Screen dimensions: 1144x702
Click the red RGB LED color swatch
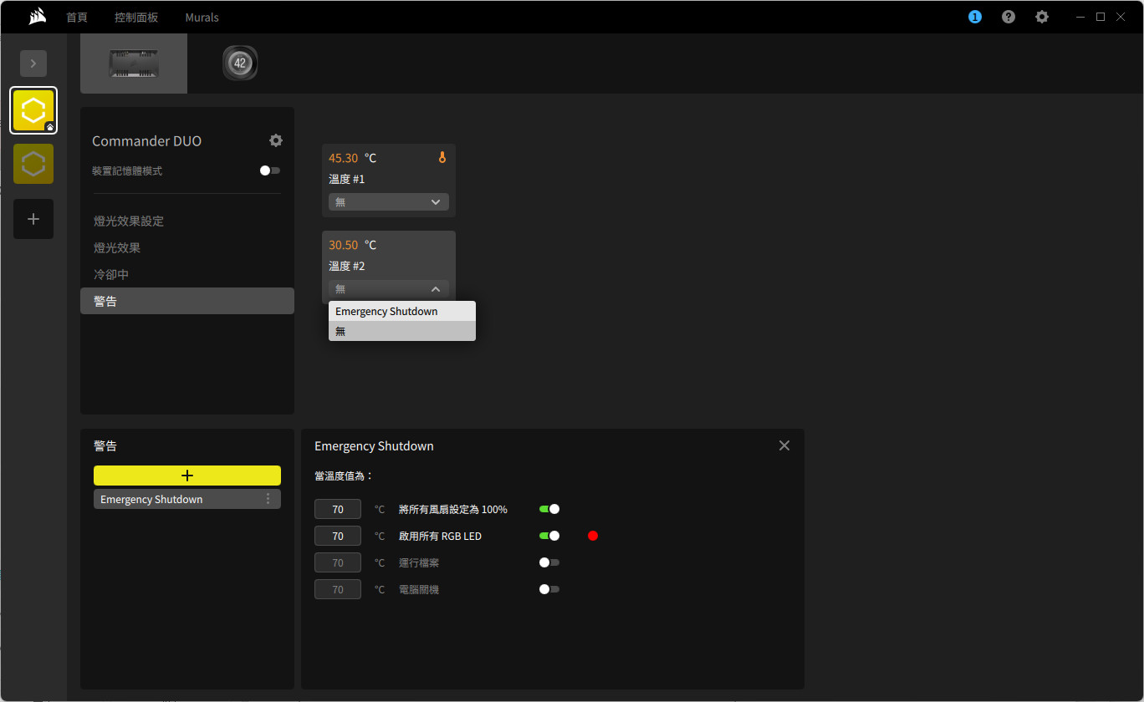pos(593,536)
